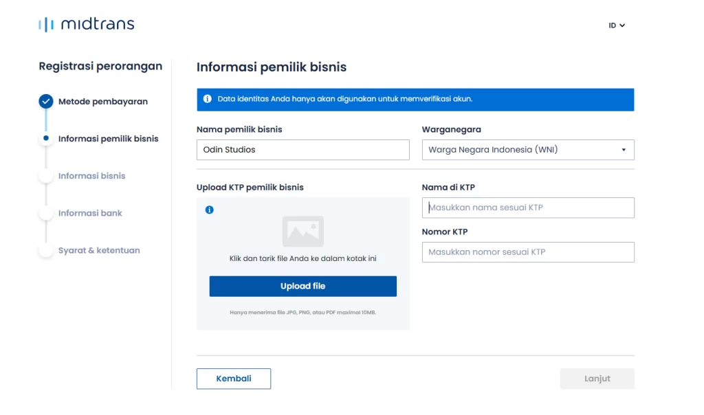Open the ID language dropdown
The width and height of the screenshot is (704, 415).
pos(617,25)
